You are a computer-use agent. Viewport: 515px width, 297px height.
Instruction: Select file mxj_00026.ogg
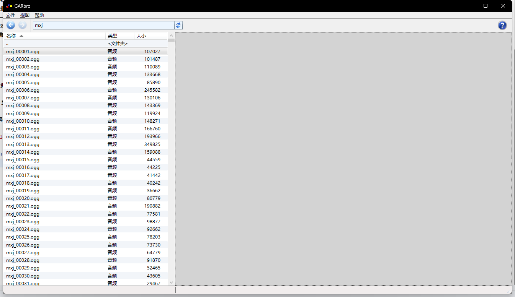click(x=85, y=245)
